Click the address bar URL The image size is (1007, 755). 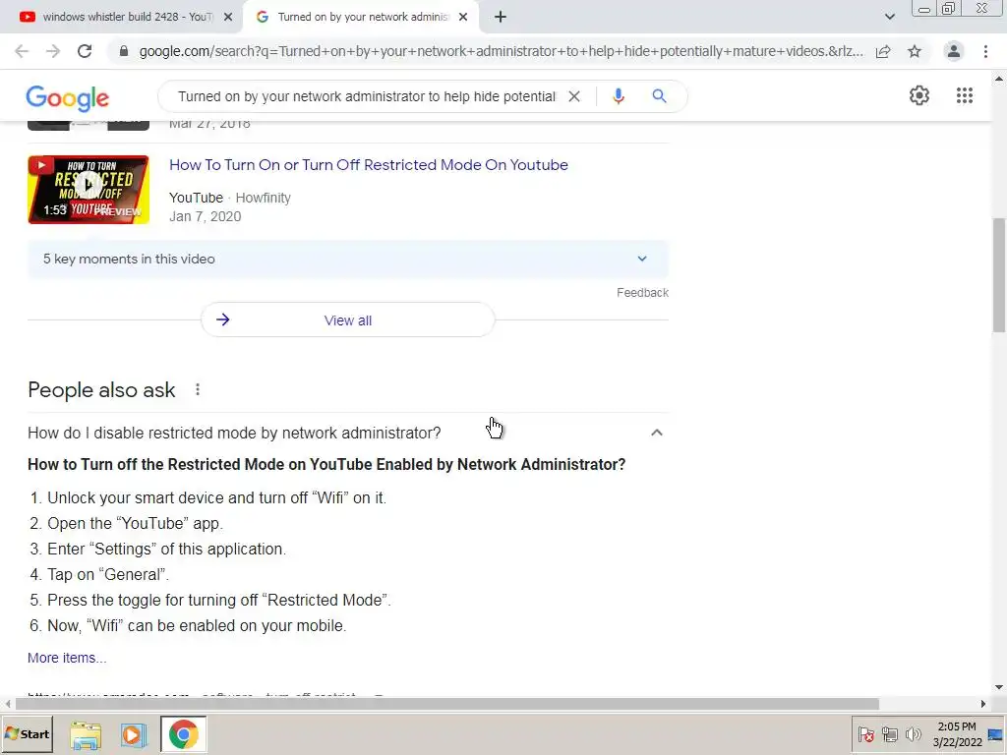pos(501,51)
